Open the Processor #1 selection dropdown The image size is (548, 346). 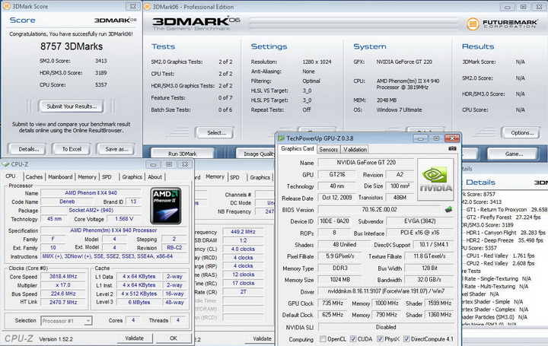88,320
